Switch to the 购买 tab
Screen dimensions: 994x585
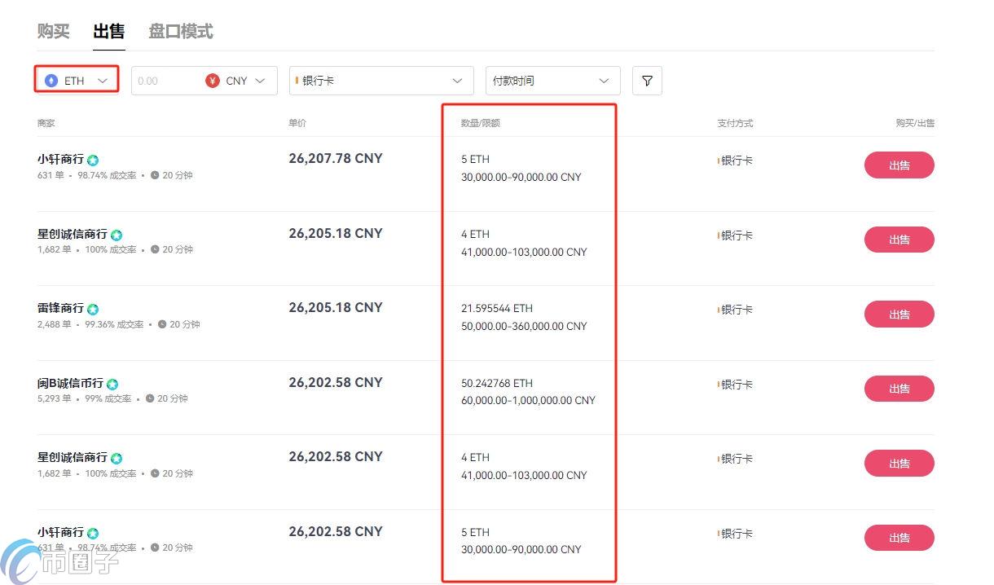click(x=52, y=32)
